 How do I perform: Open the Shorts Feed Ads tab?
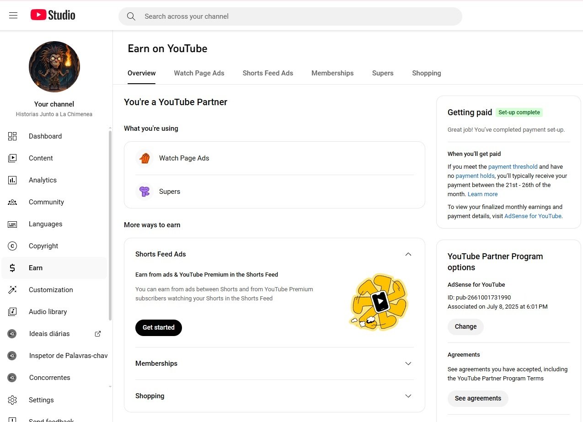pyautogui.click(x=268, y=73)
